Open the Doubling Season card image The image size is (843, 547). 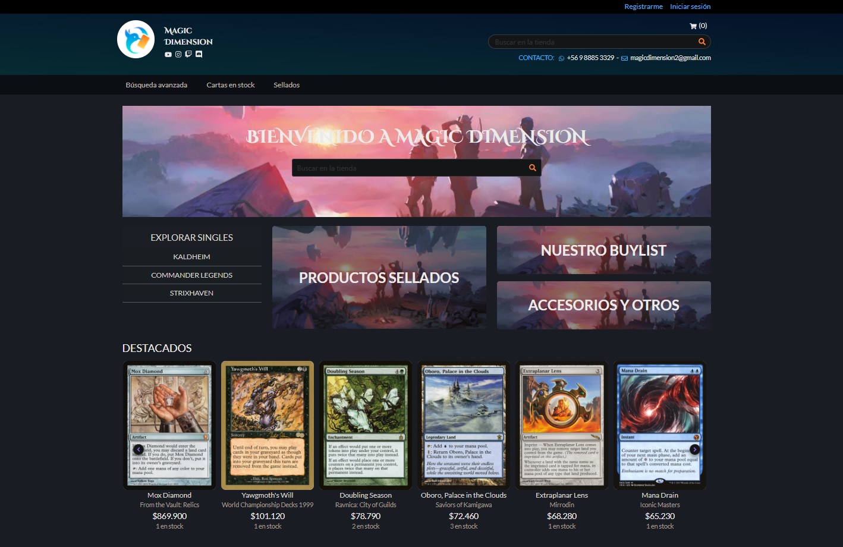coord(366,425)
